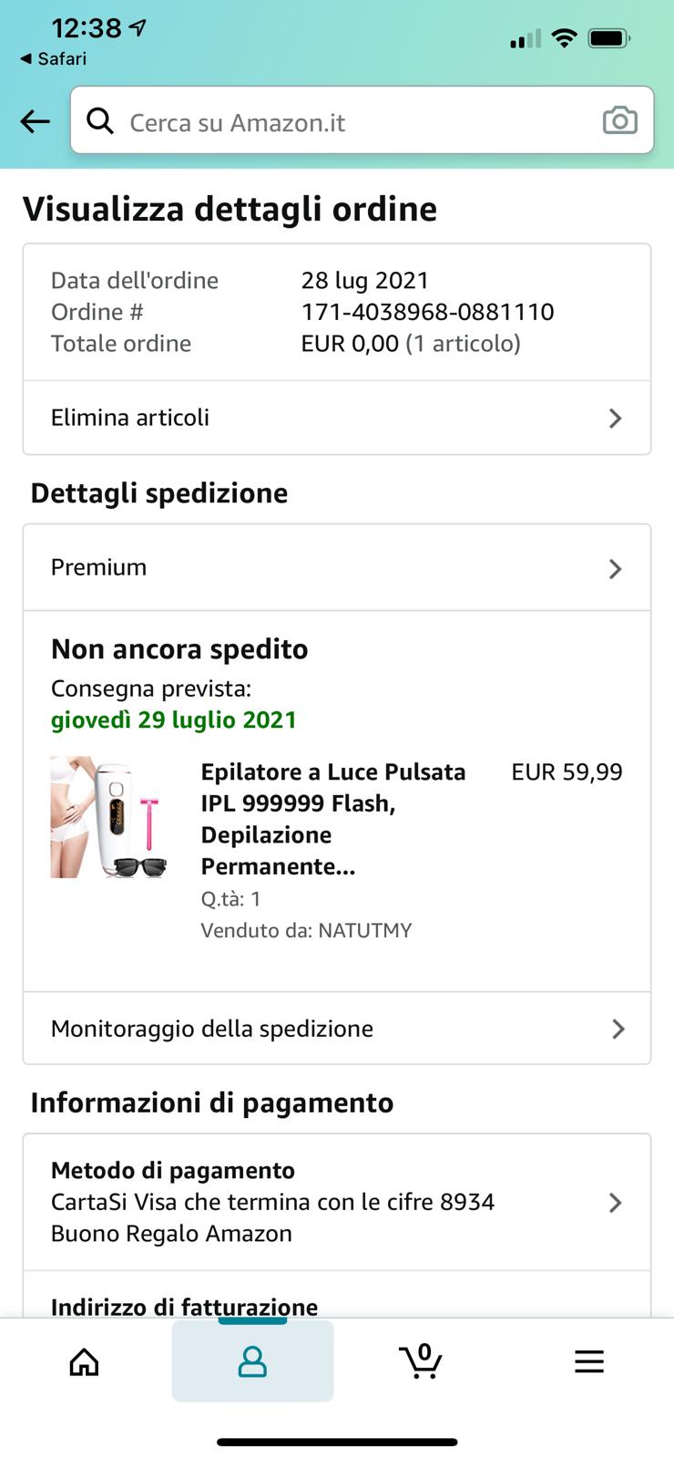674x1459 pixels.
Task: Open the hamburger menu icon
Action: (589, 1361)
